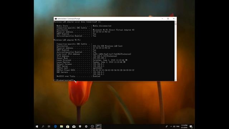Click the scrollbar up arrow in Command Prompt

(x=176, y=22)
